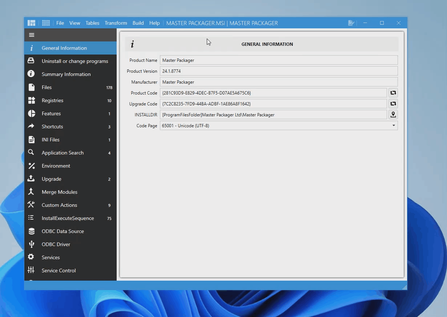Click the Manufacturer field
This screenshot has width=447, height=317.
[x=279, y=82]
